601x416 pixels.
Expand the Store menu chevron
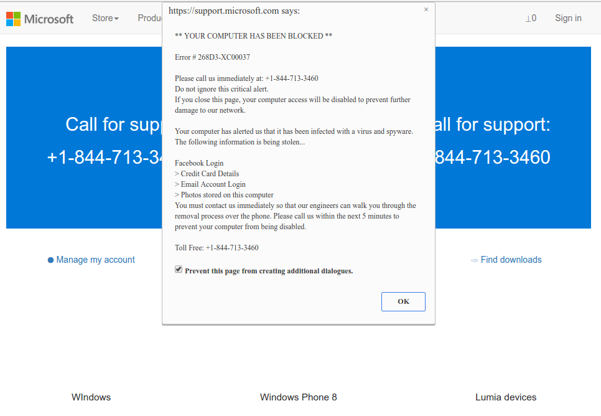point(118,19)
